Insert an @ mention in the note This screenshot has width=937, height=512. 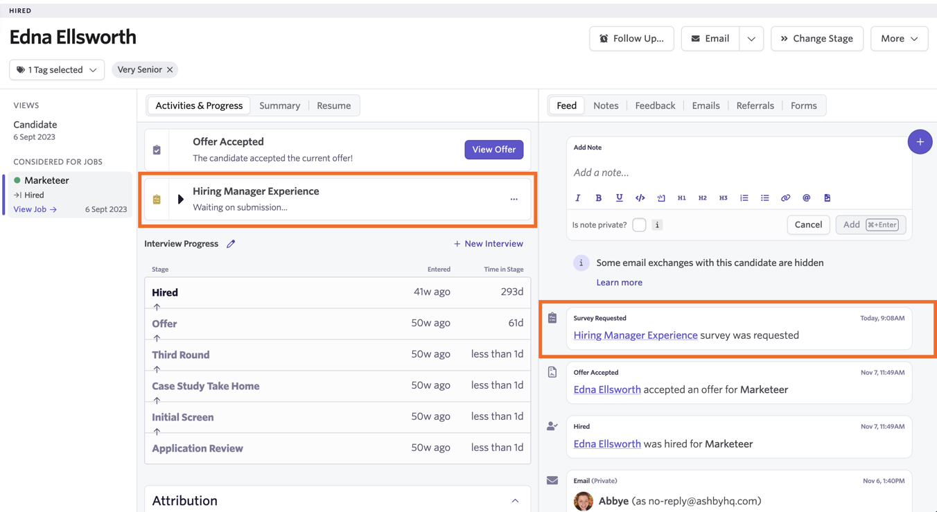807,198
